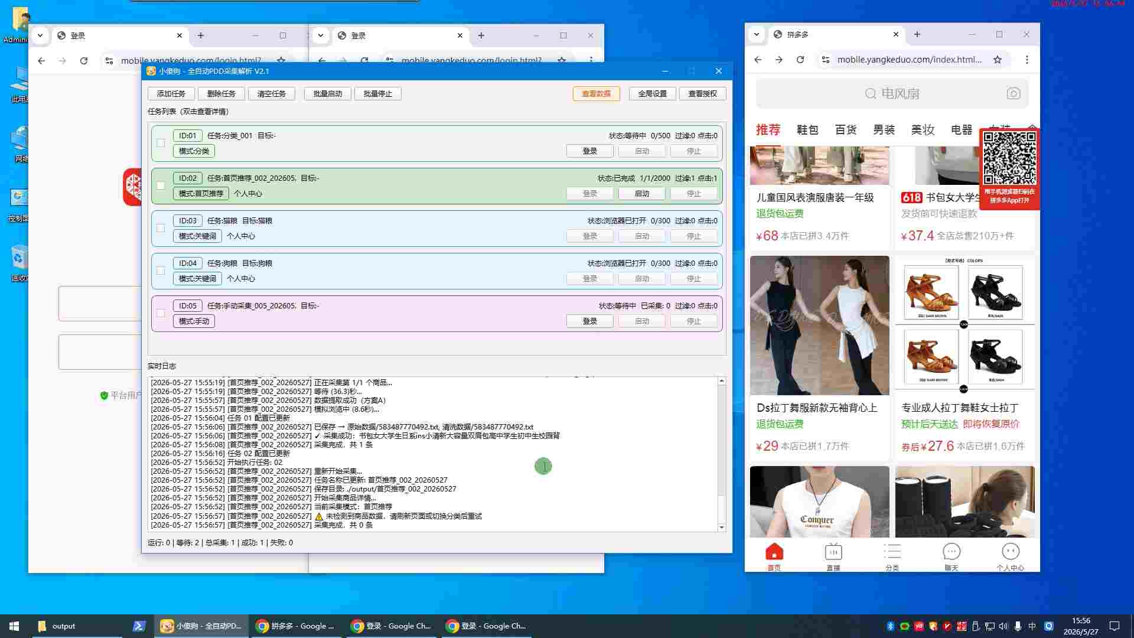Screen dimensions: 1134x638
Task: Open the 首页 home icon in Pinduoduo bottom bar
Action: coord(774,556)
